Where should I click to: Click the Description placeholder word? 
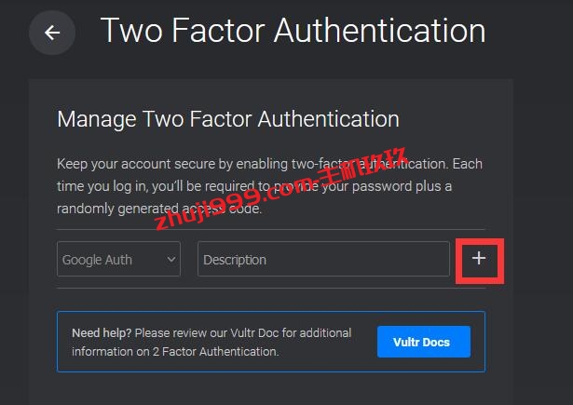click(x=235, y=260)
